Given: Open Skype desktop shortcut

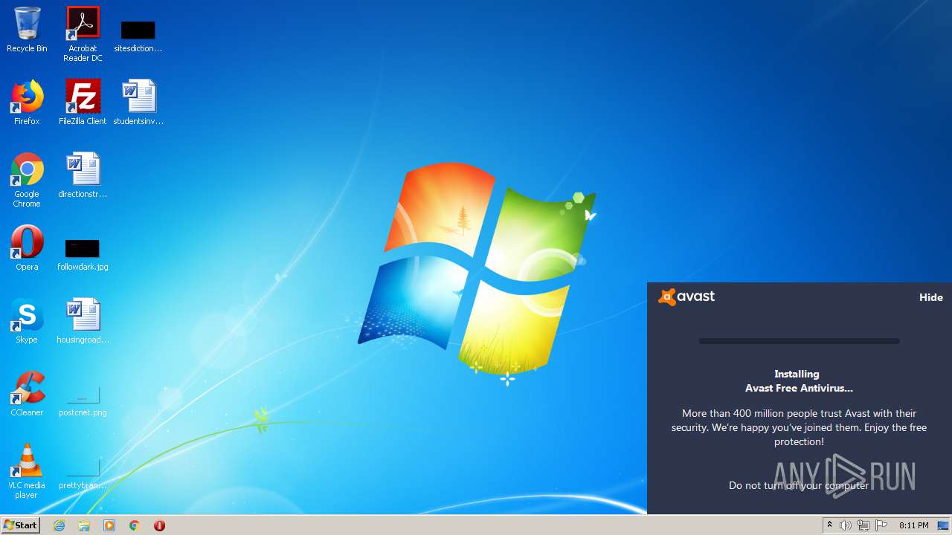Looking at the screenshot, I should click(27, 321).
